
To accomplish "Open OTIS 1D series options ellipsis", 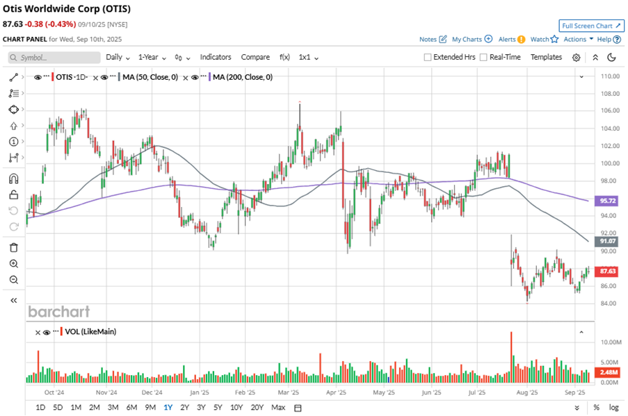I will point(47,76).
